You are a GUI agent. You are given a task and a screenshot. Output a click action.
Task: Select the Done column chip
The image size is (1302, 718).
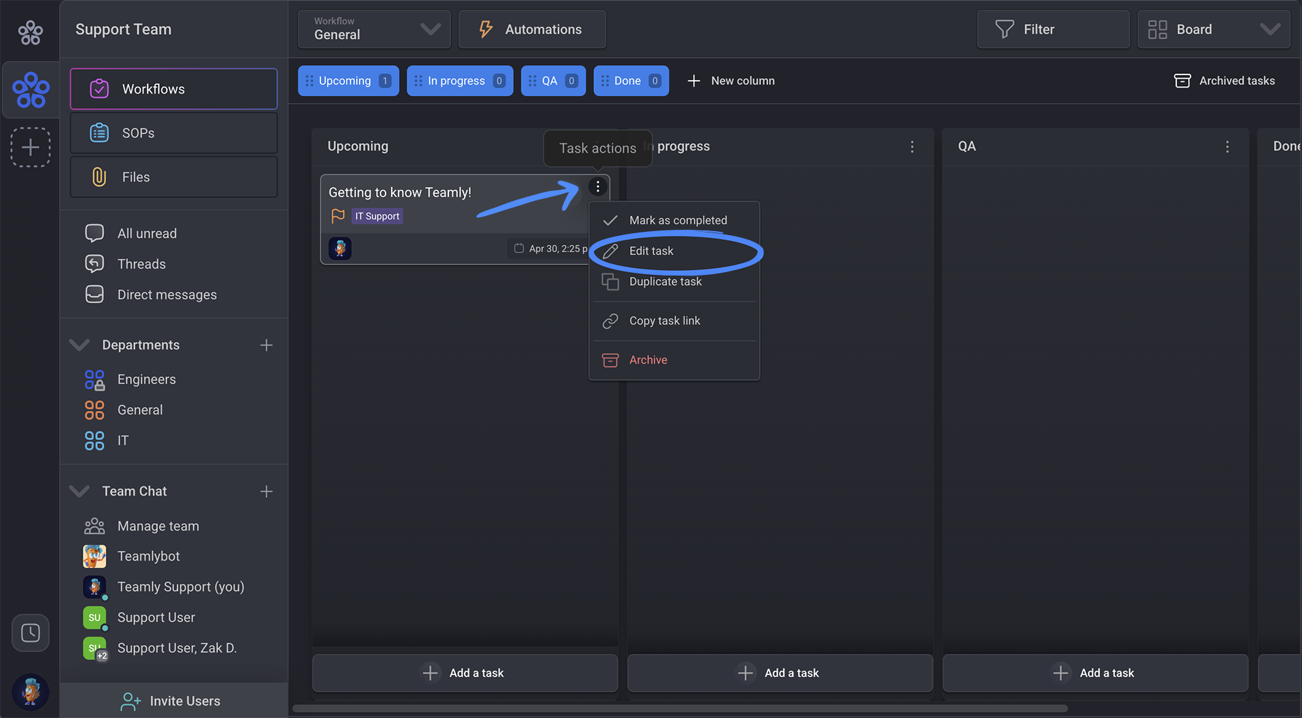pos(632,81)
